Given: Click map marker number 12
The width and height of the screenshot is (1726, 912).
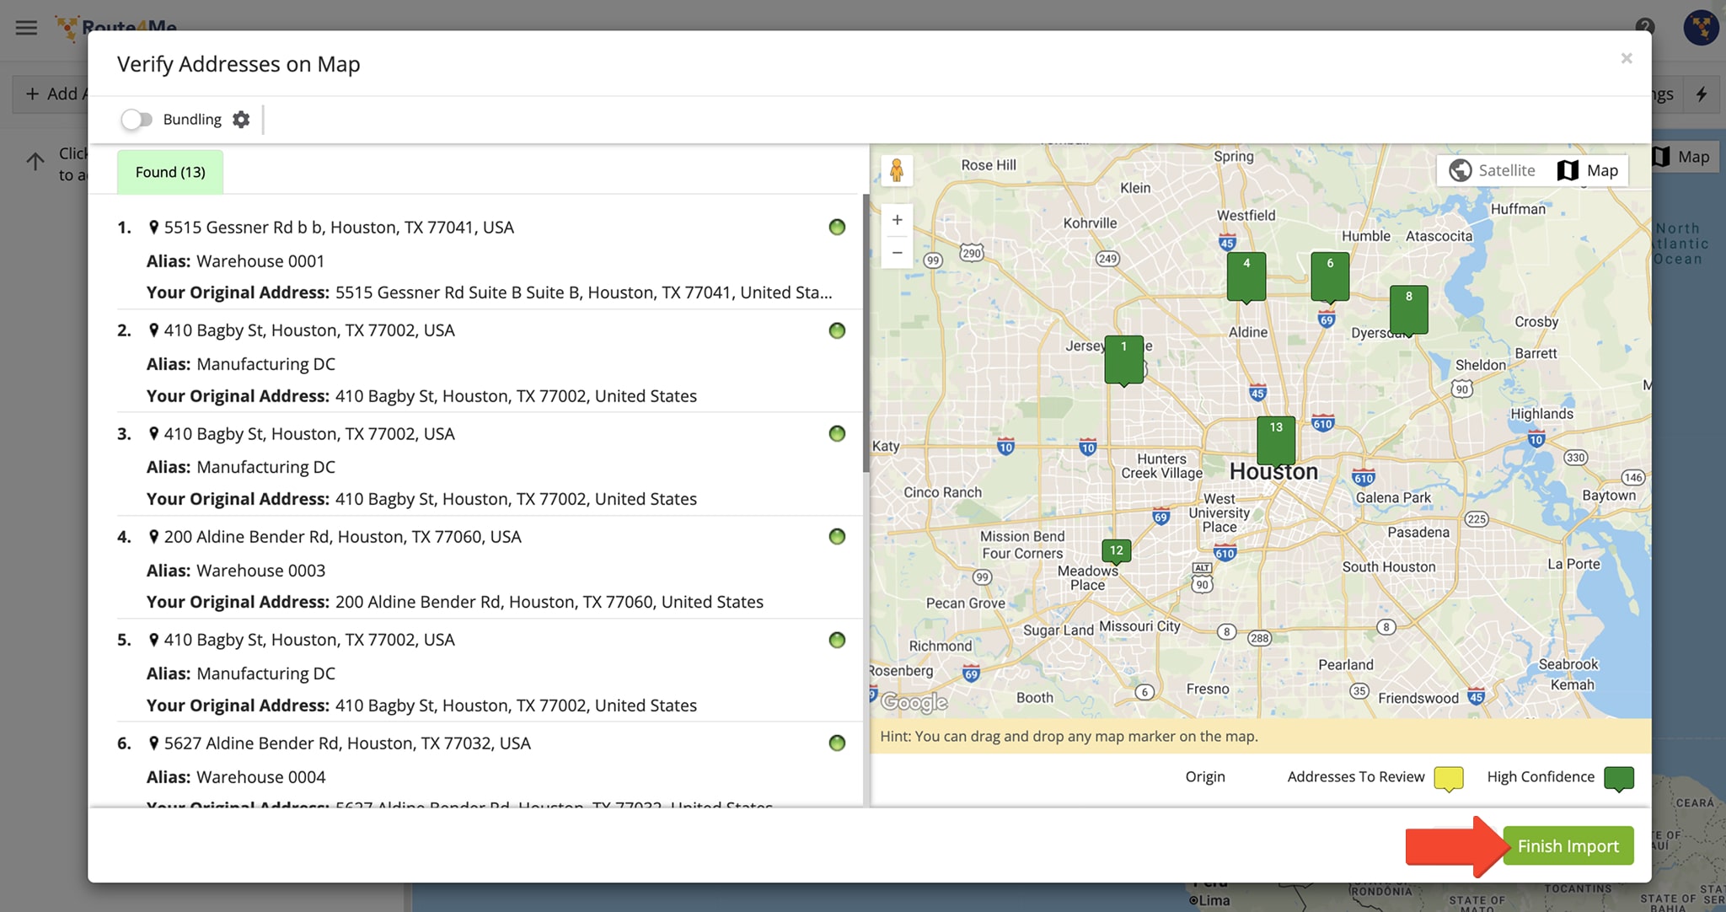Looking at the screenshot, I should click(x=1116, y=551).
